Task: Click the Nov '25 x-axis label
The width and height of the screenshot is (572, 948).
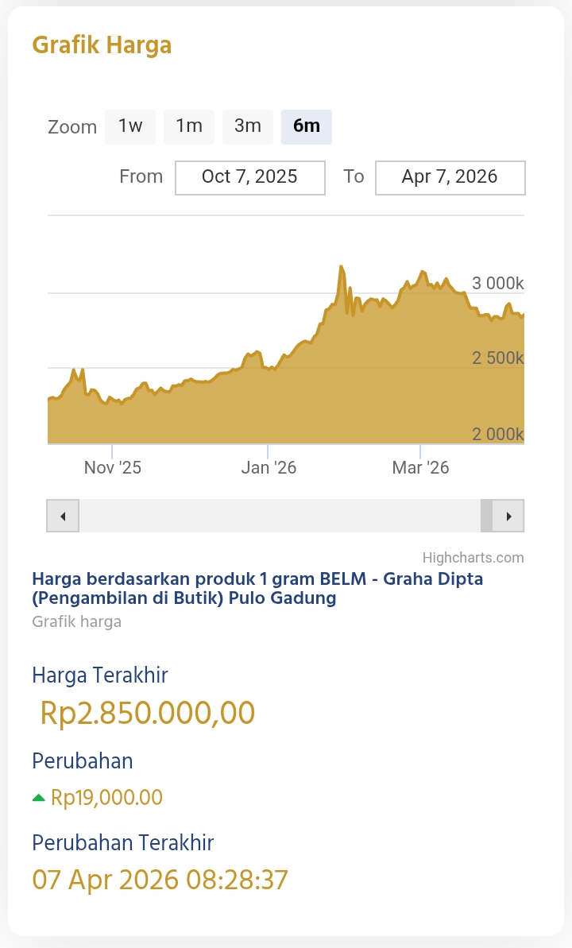Action: click(113, 467)
